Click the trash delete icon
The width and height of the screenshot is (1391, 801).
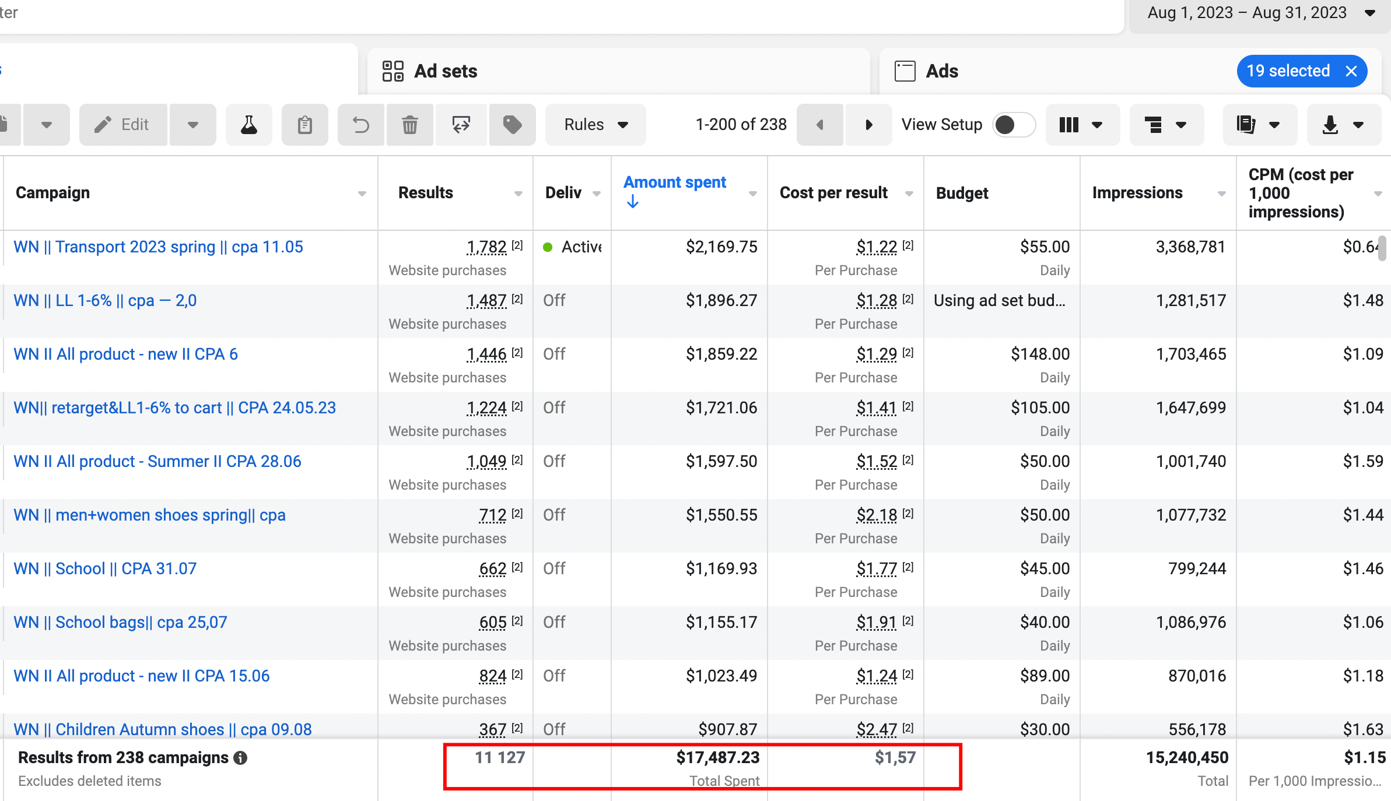coord(410,125)
